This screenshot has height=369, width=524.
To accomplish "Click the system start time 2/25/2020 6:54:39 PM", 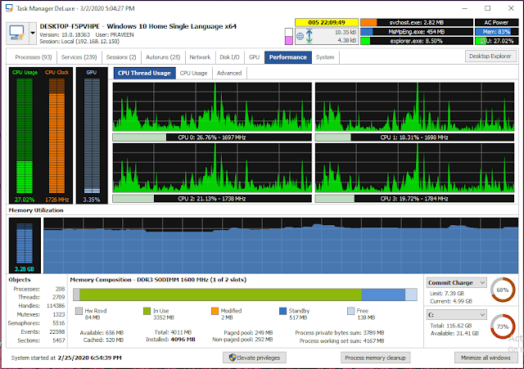I will [89, 358].
